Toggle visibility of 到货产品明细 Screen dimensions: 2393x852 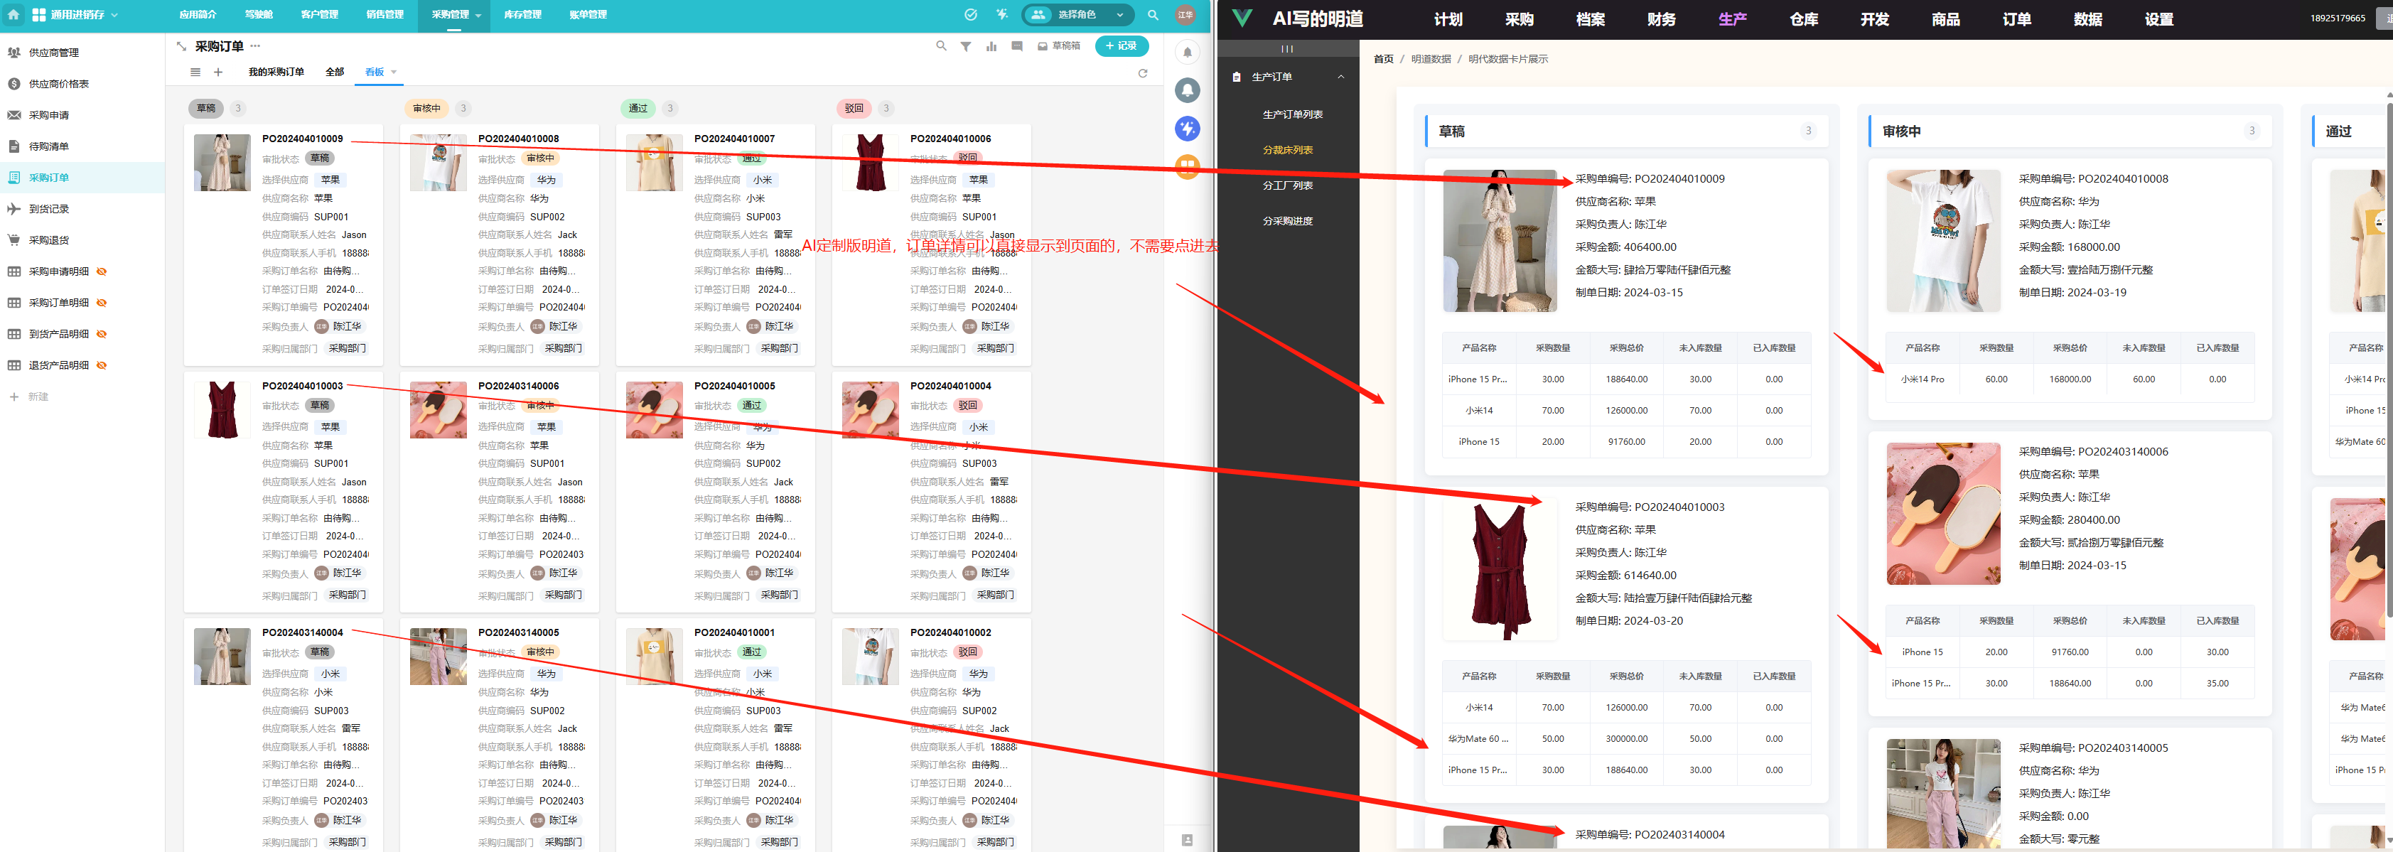click(102, 335)
